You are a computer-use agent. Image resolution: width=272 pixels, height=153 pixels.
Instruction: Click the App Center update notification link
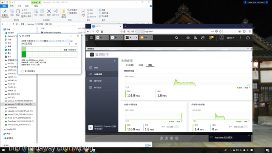224,137
